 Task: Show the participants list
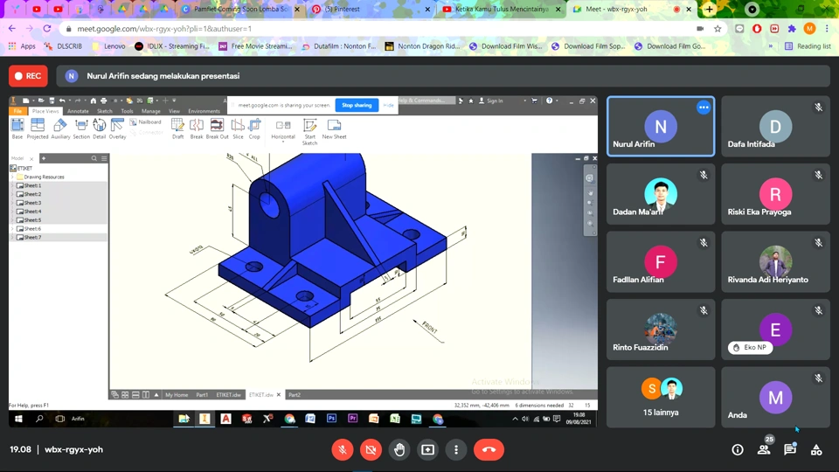click(x=764, y=449)
